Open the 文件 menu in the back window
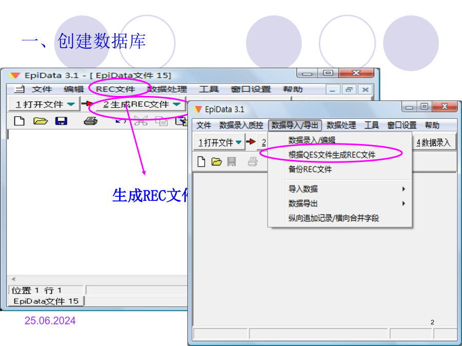462x346 pixels. 42,89
